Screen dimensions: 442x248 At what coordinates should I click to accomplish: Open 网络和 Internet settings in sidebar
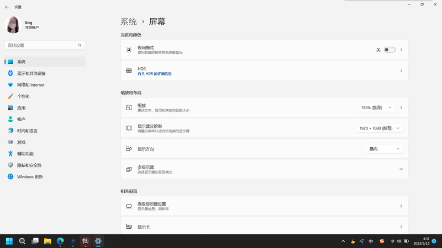point(30,85)
